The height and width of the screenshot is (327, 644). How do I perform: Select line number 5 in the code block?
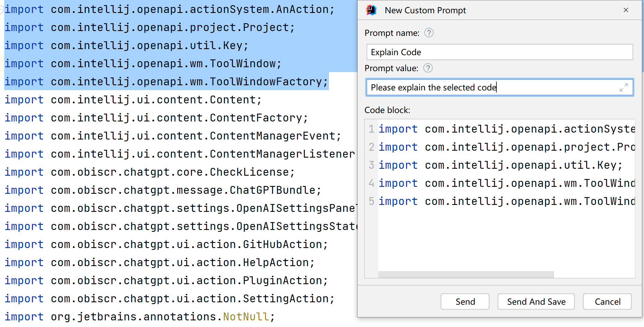(371, 201)
